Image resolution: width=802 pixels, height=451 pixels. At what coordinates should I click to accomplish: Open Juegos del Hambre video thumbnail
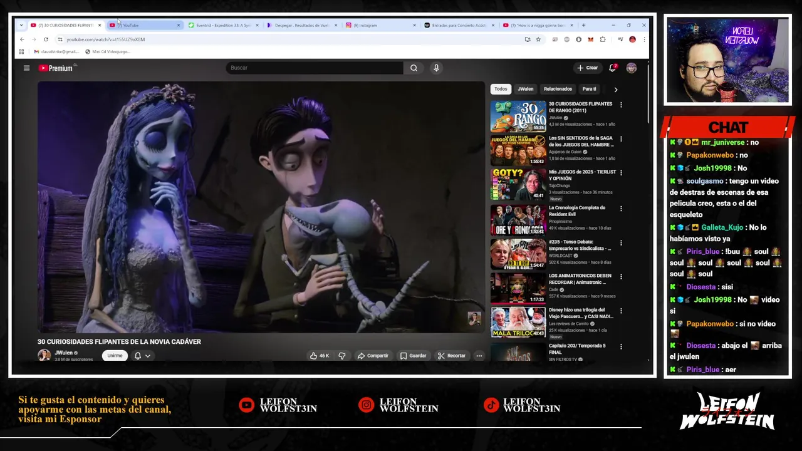[518, 150]
